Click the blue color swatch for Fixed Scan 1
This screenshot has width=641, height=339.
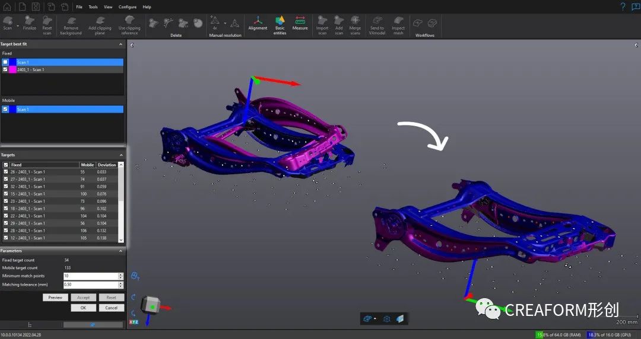coord(12,62)
